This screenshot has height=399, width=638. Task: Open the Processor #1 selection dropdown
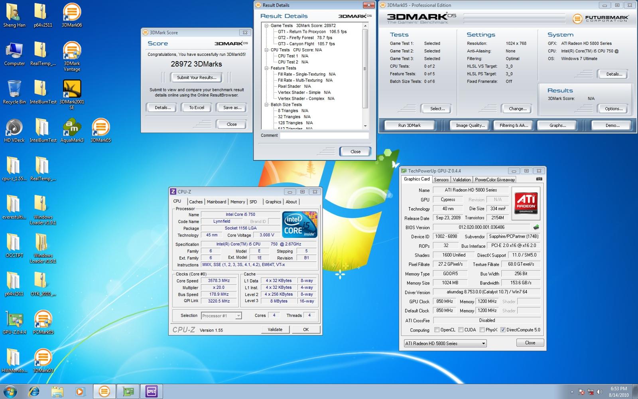coord(221,316)
